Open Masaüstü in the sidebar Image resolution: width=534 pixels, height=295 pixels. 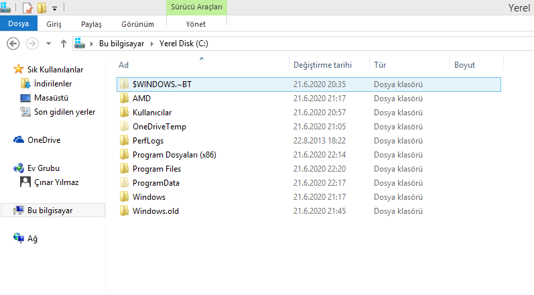point(51,98)
